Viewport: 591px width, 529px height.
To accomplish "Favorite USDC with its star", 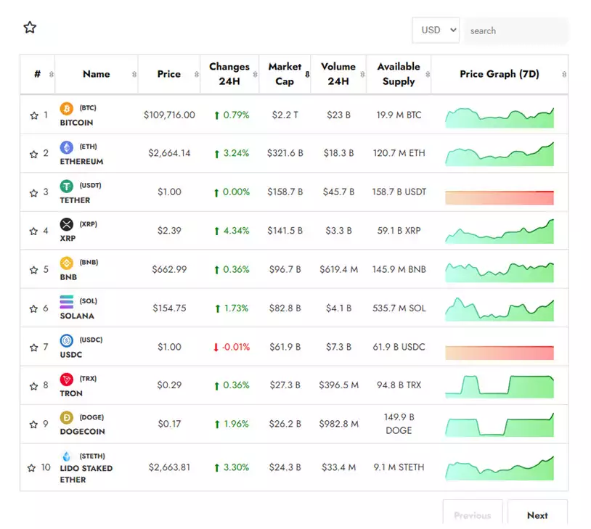I will 34,348.
